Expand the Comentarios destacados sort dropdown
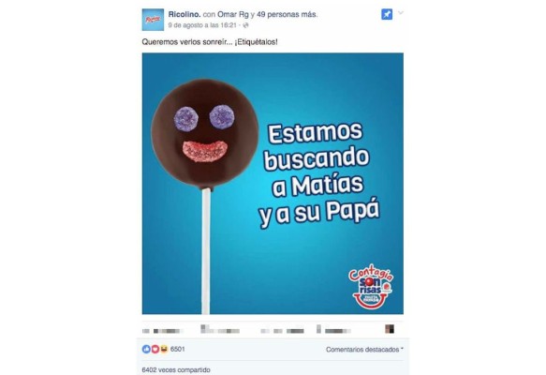 coord(364,349)
